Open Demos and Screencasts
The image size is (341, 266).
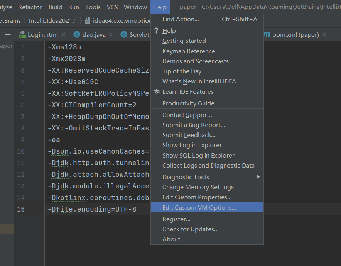(207, 61)
